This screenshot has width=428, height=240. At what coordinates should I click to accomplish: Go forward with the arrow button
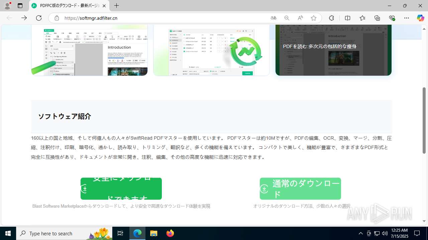pyautogui.click(x=24, y=18)
